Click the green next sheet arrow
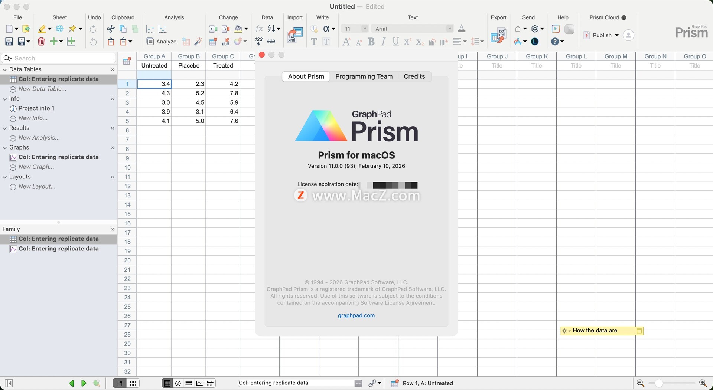This screenshot has height=390, width=713. [x=84, y=383]
